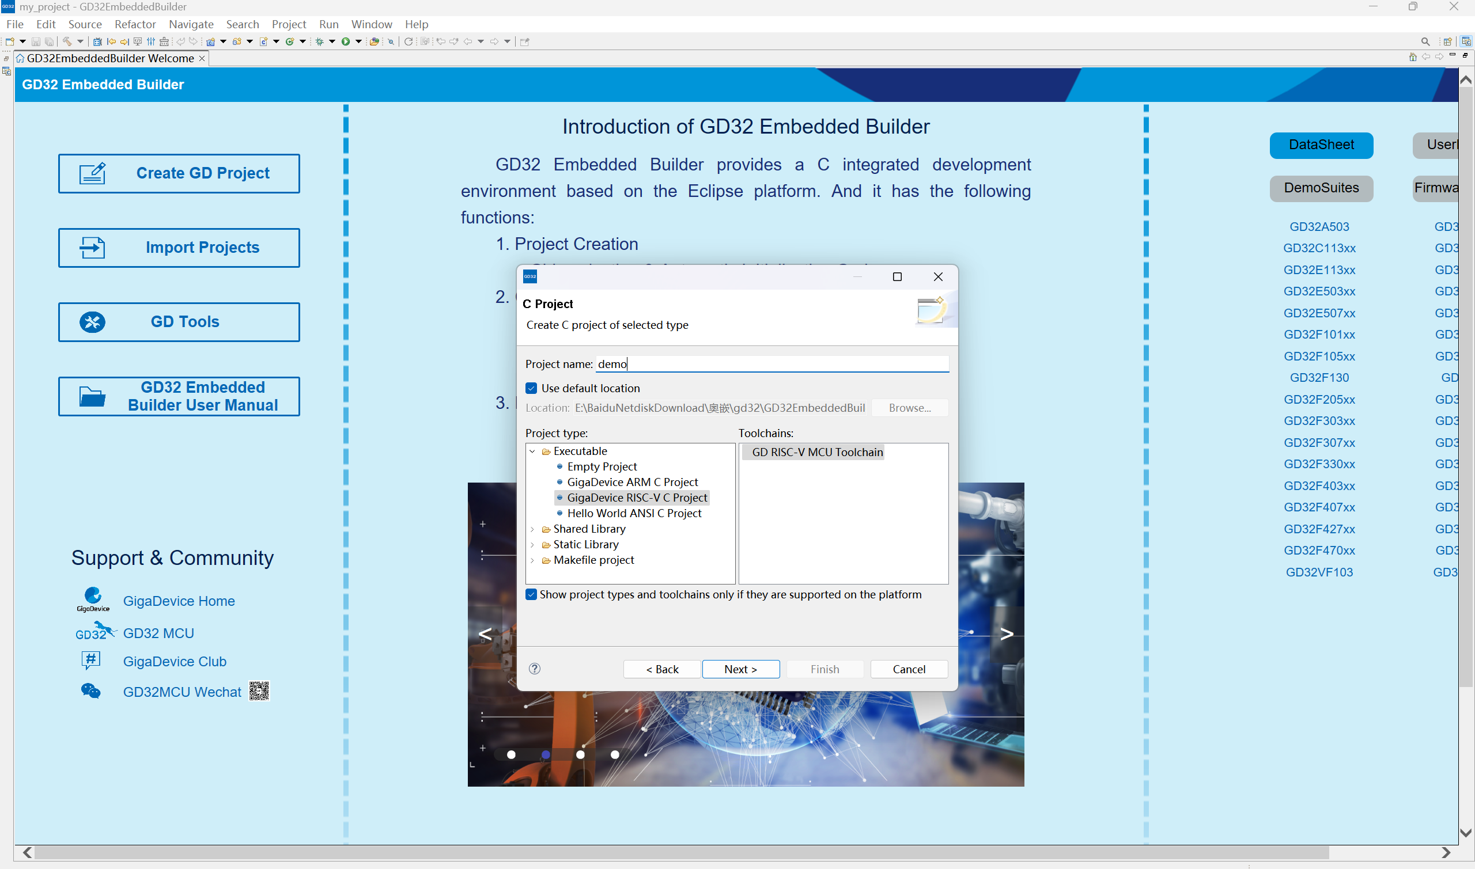The height and width of the screenshot is (869, 1475).
Task: Click the brush clean toolbar icon
Action: pyautogui.click(x=164, y=41)
